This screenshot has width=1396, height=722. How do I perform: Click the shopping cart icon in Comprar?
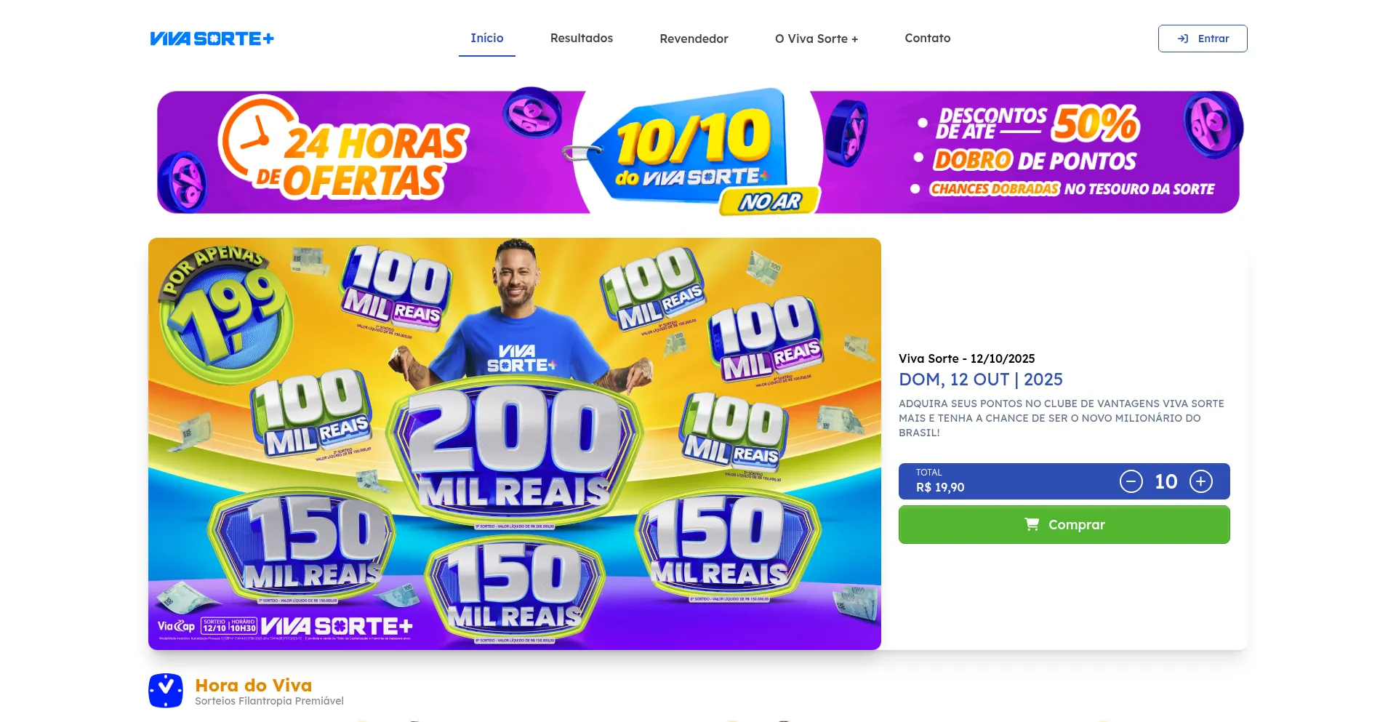point(1032,524)
